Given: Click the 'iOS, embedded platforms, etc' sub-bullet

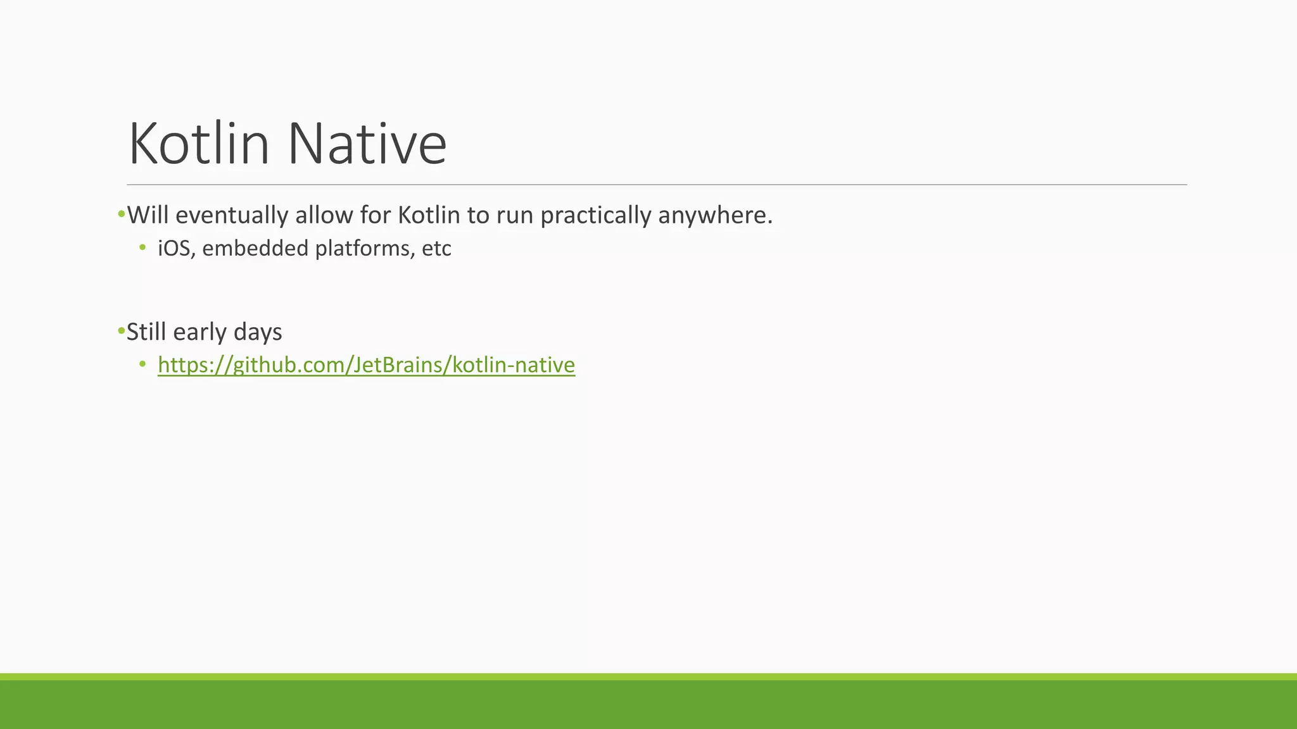Looking at the screenshot, I should [304, 249].
